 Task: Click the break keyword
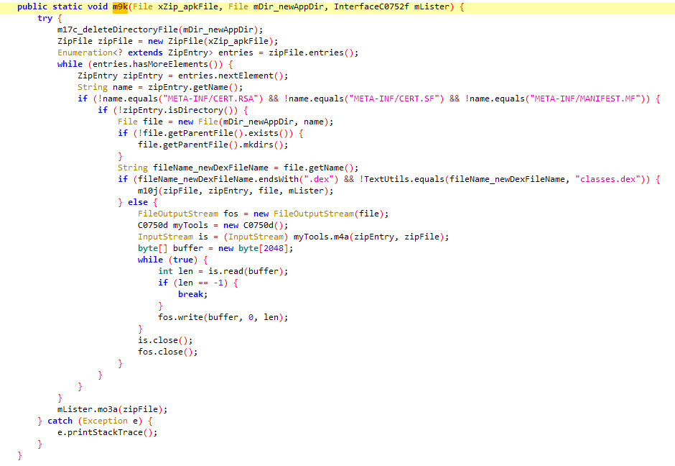pyautogui.click(x=190, y=294)
